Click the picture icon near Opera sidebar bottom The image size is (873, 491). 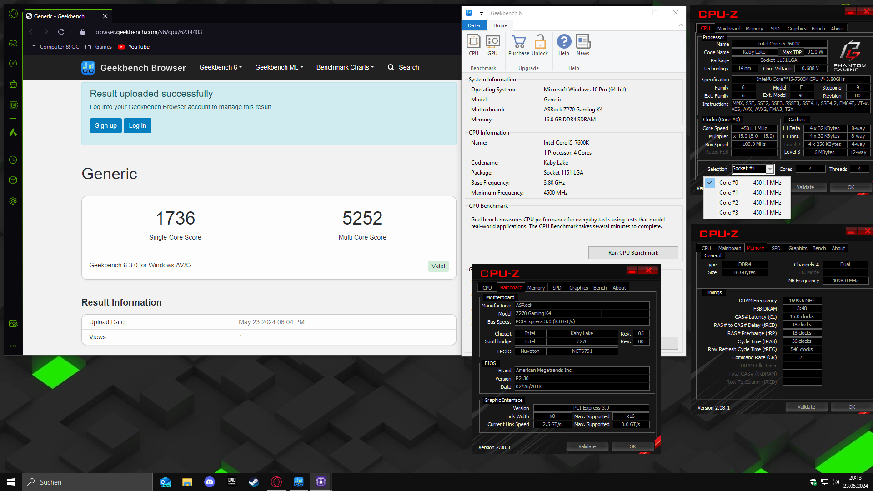pyautogui.click(x=13, y=323)
